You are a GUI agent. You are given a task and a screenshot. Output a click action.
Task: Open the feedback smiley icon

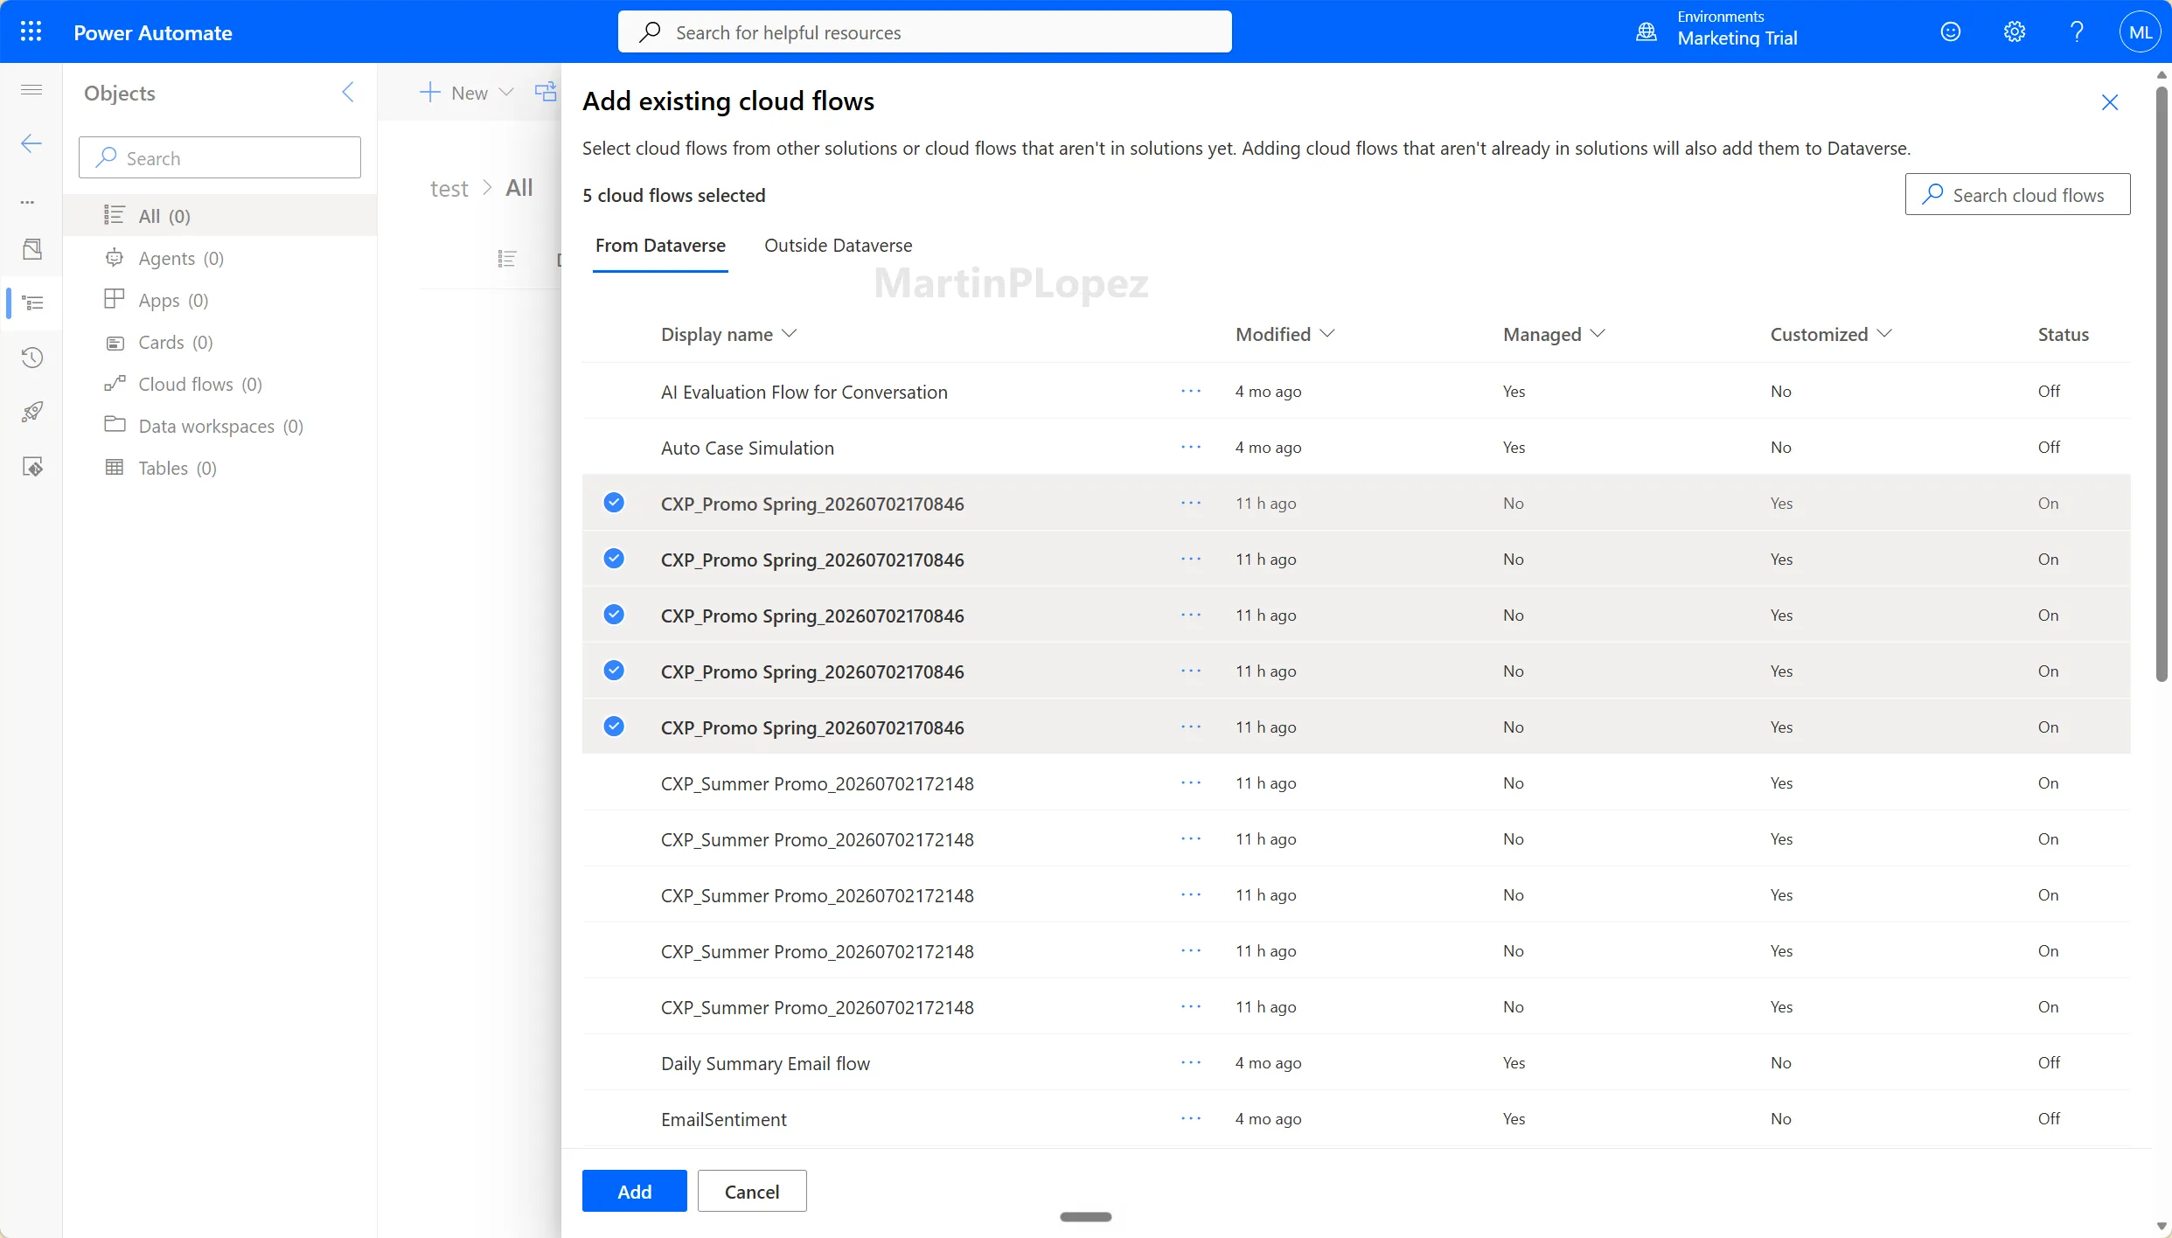(1951, 31)
